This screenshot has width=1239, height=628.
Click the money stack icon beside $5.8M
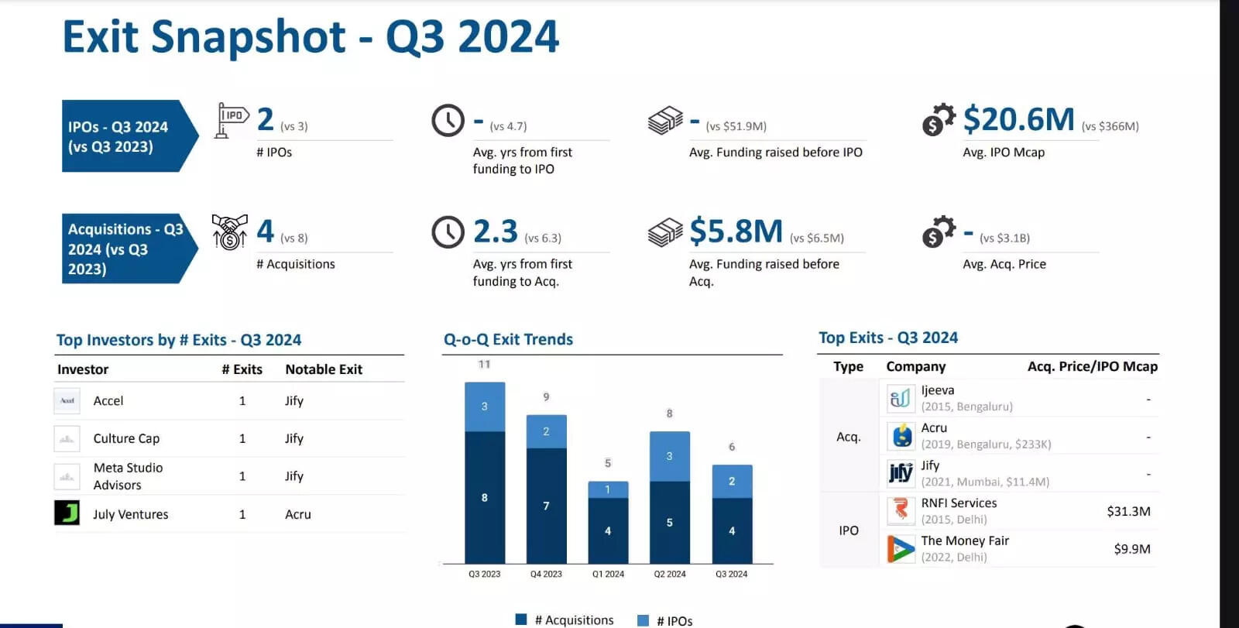[665, 232]
